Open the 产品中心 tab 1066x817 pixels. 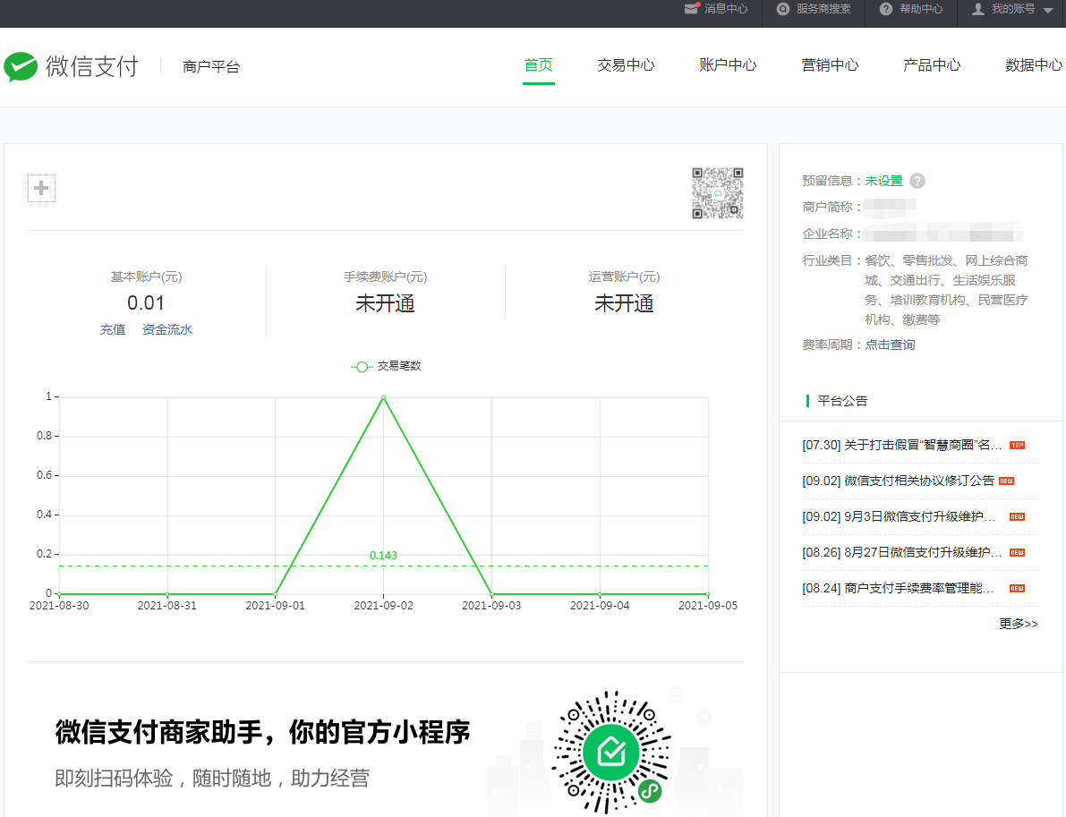[932, 65]
